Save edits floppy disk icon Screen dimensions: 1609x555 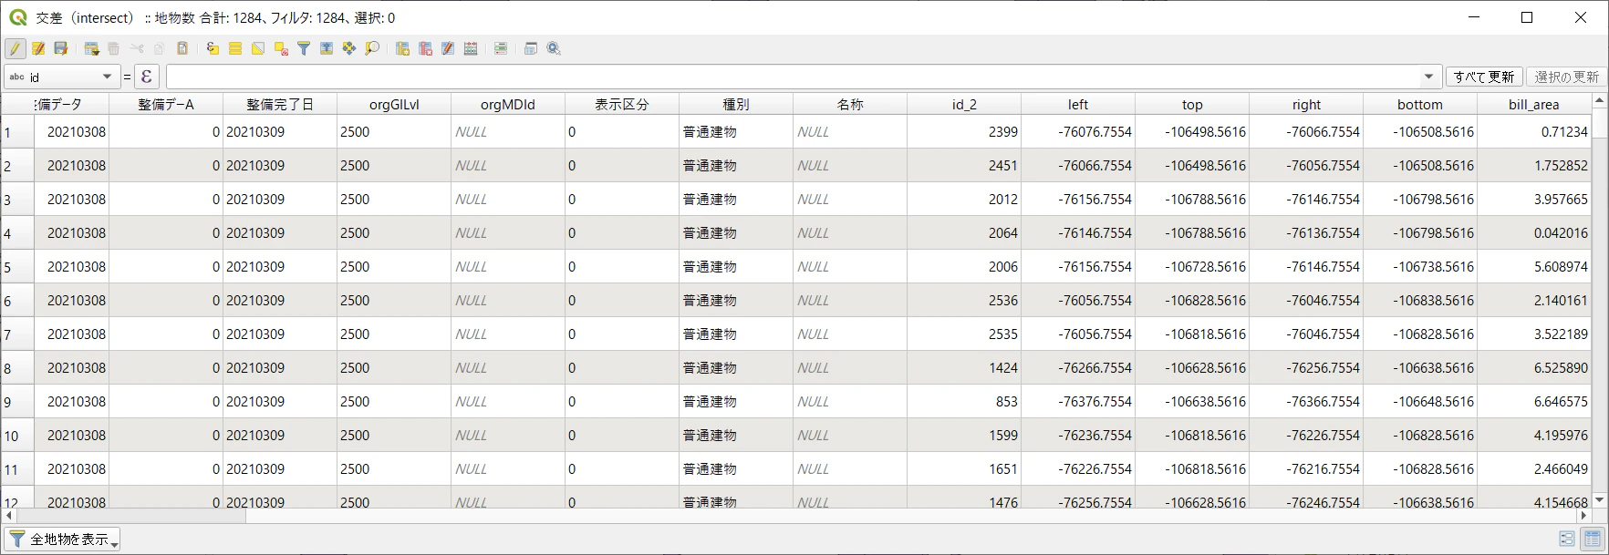click(61, 48)
